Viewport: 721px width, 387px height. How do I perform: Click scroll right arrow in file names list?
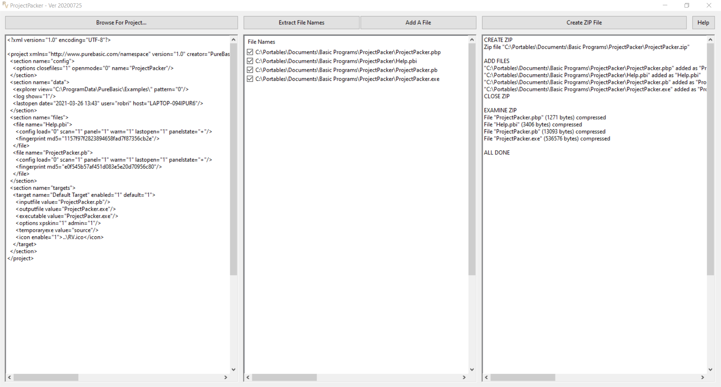(464, 377)
